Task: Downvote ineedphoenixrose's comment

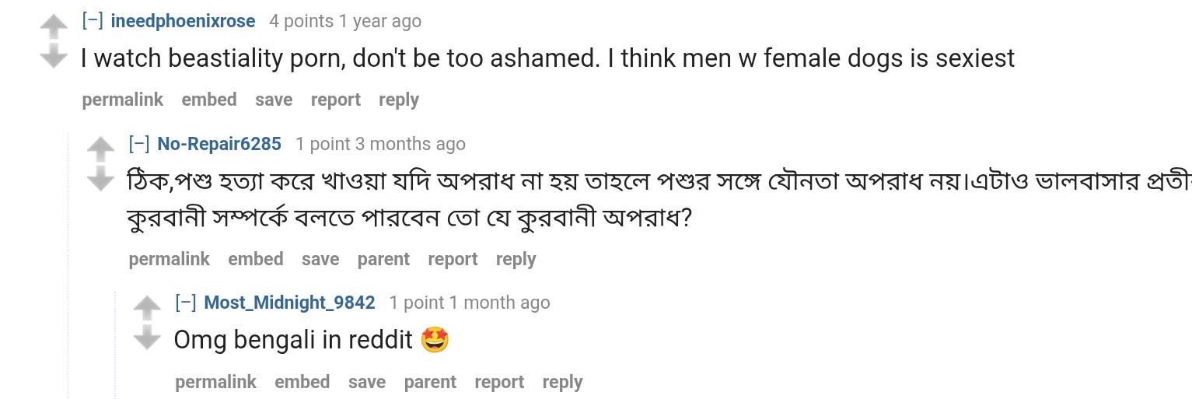Action: [x=54, y=56]
